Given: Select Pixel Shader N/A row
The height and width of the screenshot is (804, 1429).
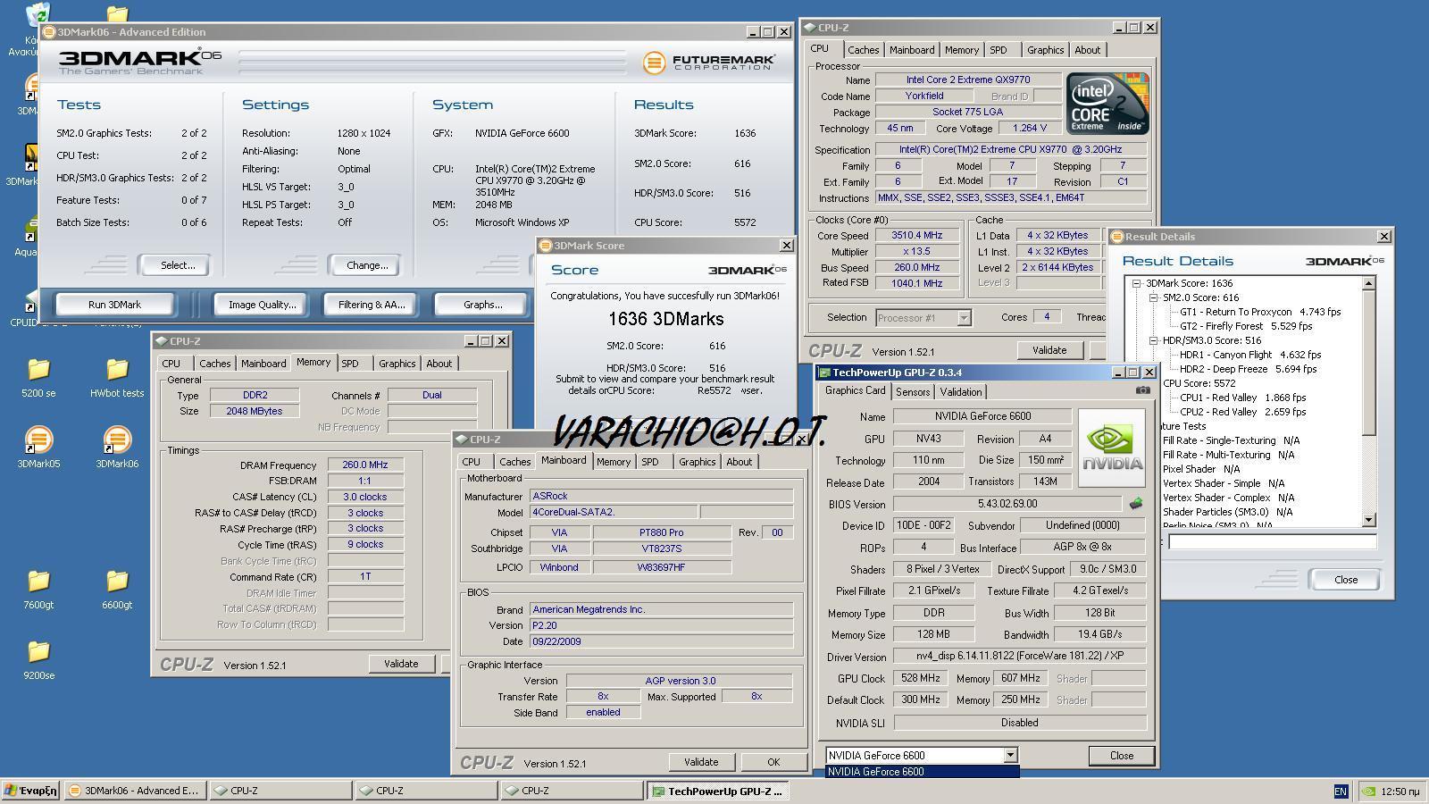Looking at the screenshot, I should (x=1200, y=469).
